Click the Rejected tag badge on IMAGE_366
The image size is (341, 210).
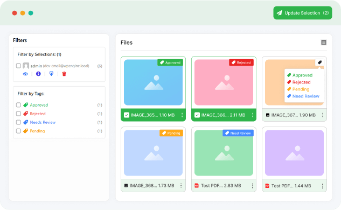coord(241,62)
